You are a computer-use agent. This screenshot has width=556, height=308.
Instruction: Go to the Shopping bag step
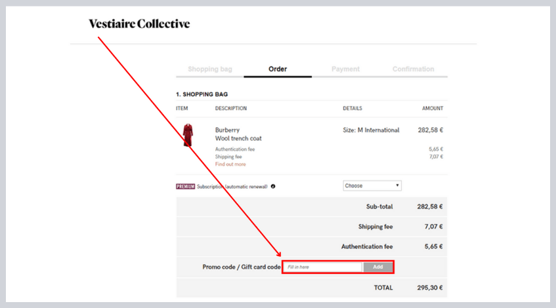[x=209, y=69]
